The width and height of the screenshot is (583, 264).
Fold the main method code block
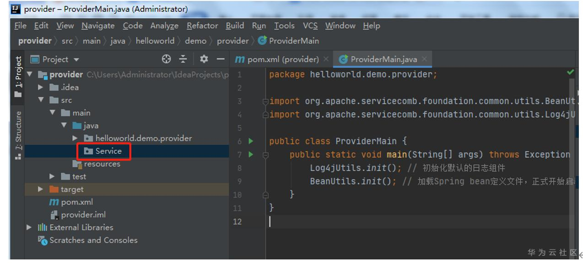[x=265, y=155]
